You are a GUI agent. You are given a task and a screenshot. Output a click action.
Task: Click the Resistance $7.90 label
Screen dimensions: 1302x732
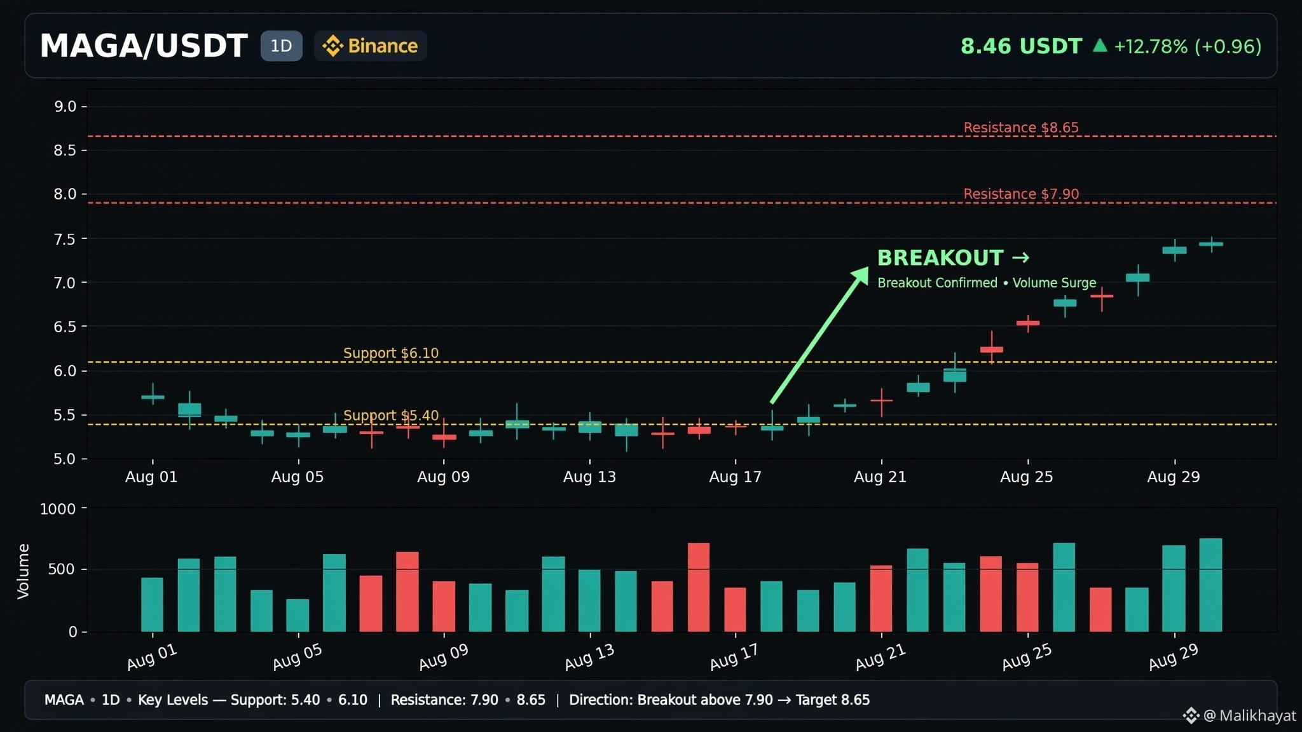(1021, 194)
